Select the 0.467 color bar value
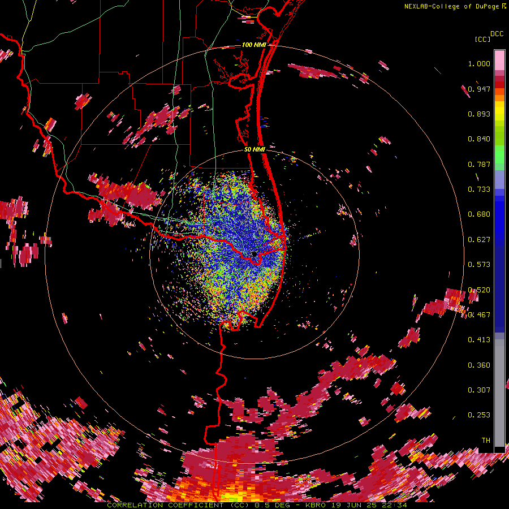Screen dimensions: 509x509 [x=479, y=315]
